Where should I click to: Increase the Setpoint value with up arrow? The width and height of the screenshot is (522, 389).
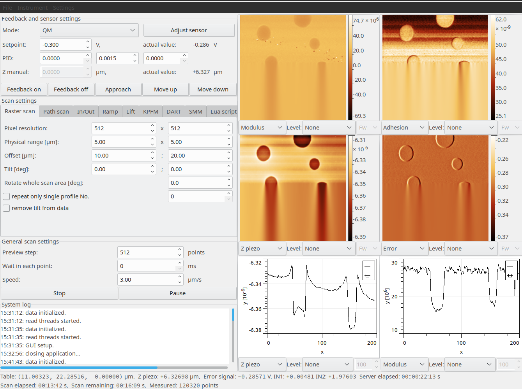[88, 42]
